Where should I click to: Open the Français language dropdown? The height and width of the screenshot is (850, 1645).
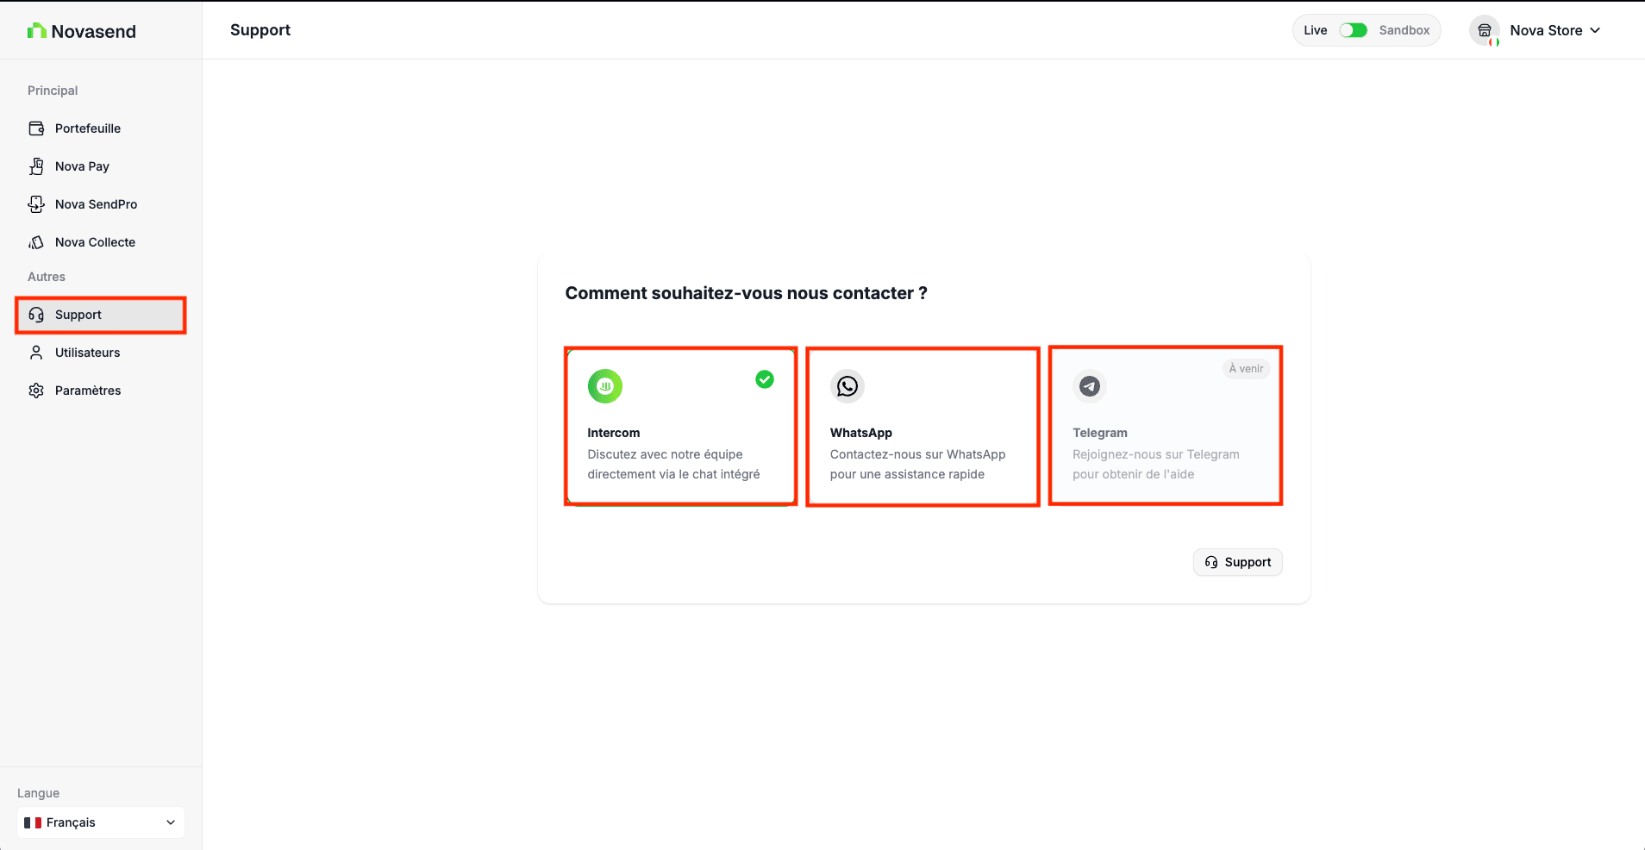pyautogui.click(x=101, y=822)
